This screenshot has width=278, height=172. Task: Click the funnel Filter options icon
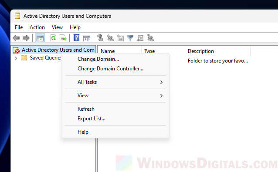(x=130, y=38)
